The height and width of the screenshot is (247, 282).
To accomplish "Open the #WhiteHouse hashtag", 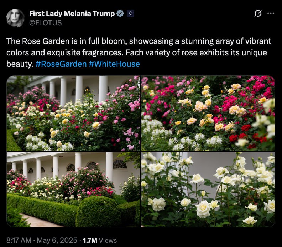I will tap(114, 64).
